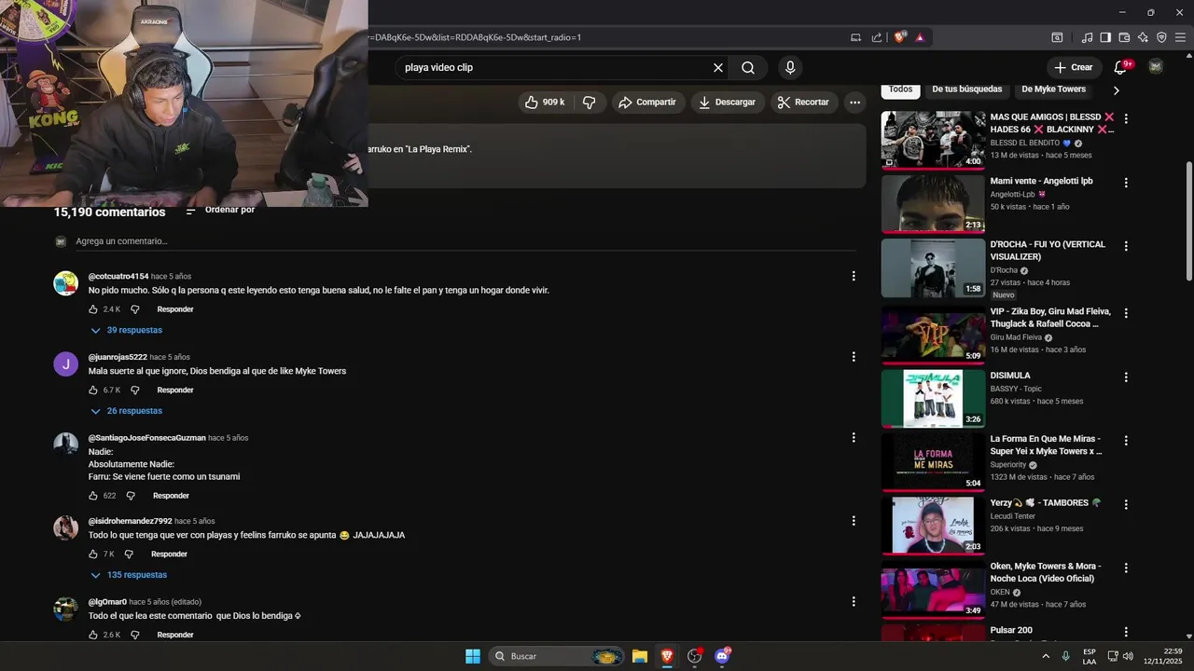Open options menu for @juanrojas5222 comment
The height and width of the screenshot is (671, 1194).
coord(853,357)
